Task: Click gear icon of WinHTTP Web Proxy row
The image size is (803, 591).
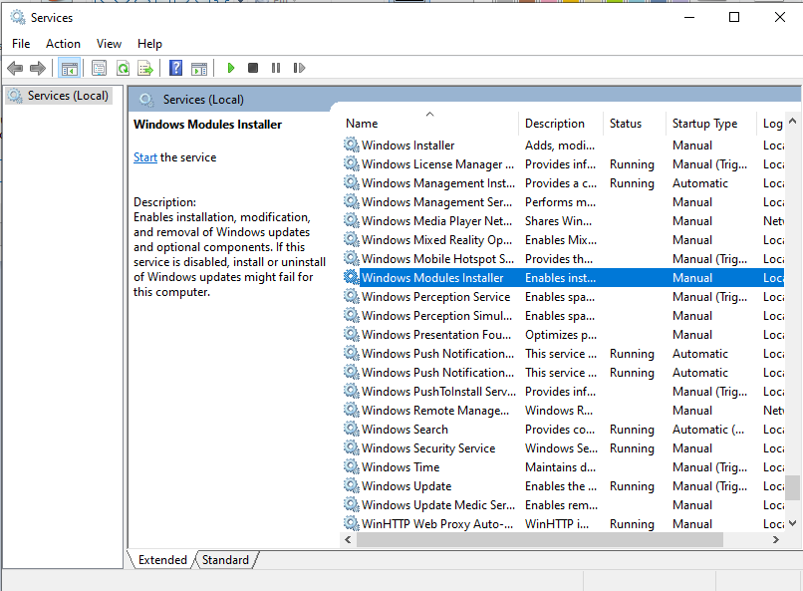Action: point(352,523)
